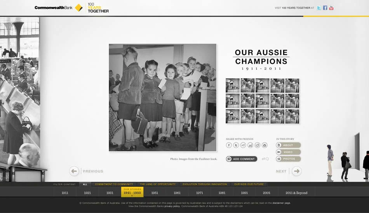The height and width of the screenshot is (213, 369).
Task: Jump to 2001 on the timeline
Action: click(x=266, y=193)
